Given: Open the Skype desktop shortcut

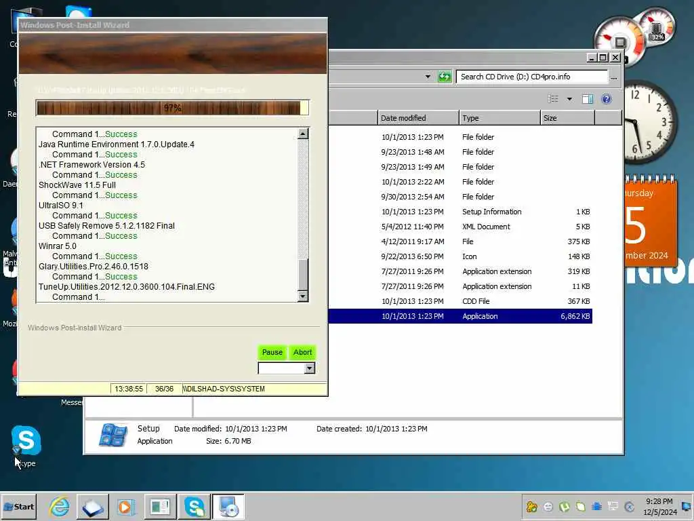Looking at the screenshot, I should coord(26,445).
